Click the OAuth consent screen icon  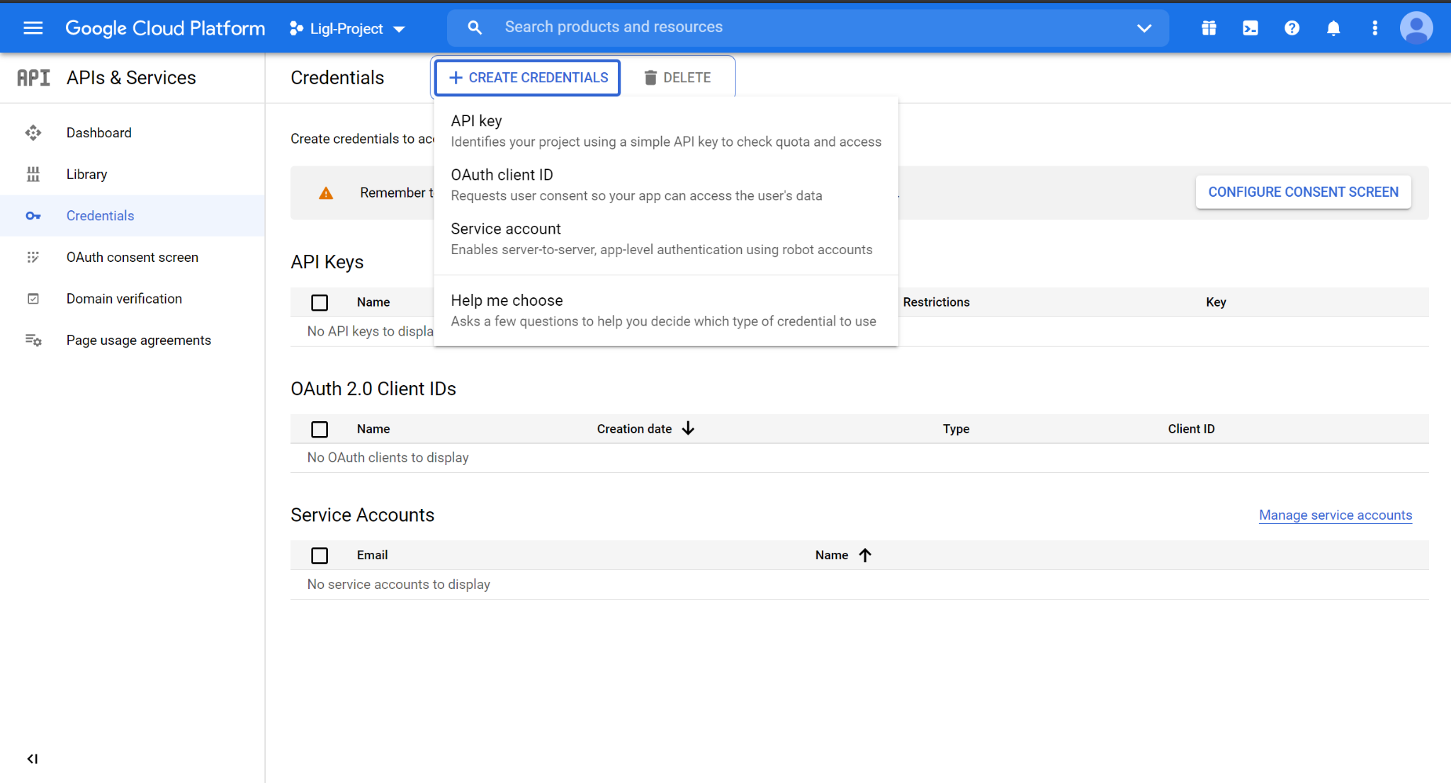(x=33, y=257)
